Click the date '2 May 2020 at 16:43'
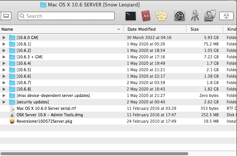Screen dimensions: 237x156 [146, 89]
